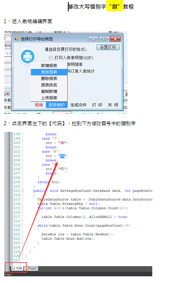Image resolution: width=186 pixels, height=283 pixels.
Task: Choose 新增报表 from the context menu
Action: click(49, 66)
